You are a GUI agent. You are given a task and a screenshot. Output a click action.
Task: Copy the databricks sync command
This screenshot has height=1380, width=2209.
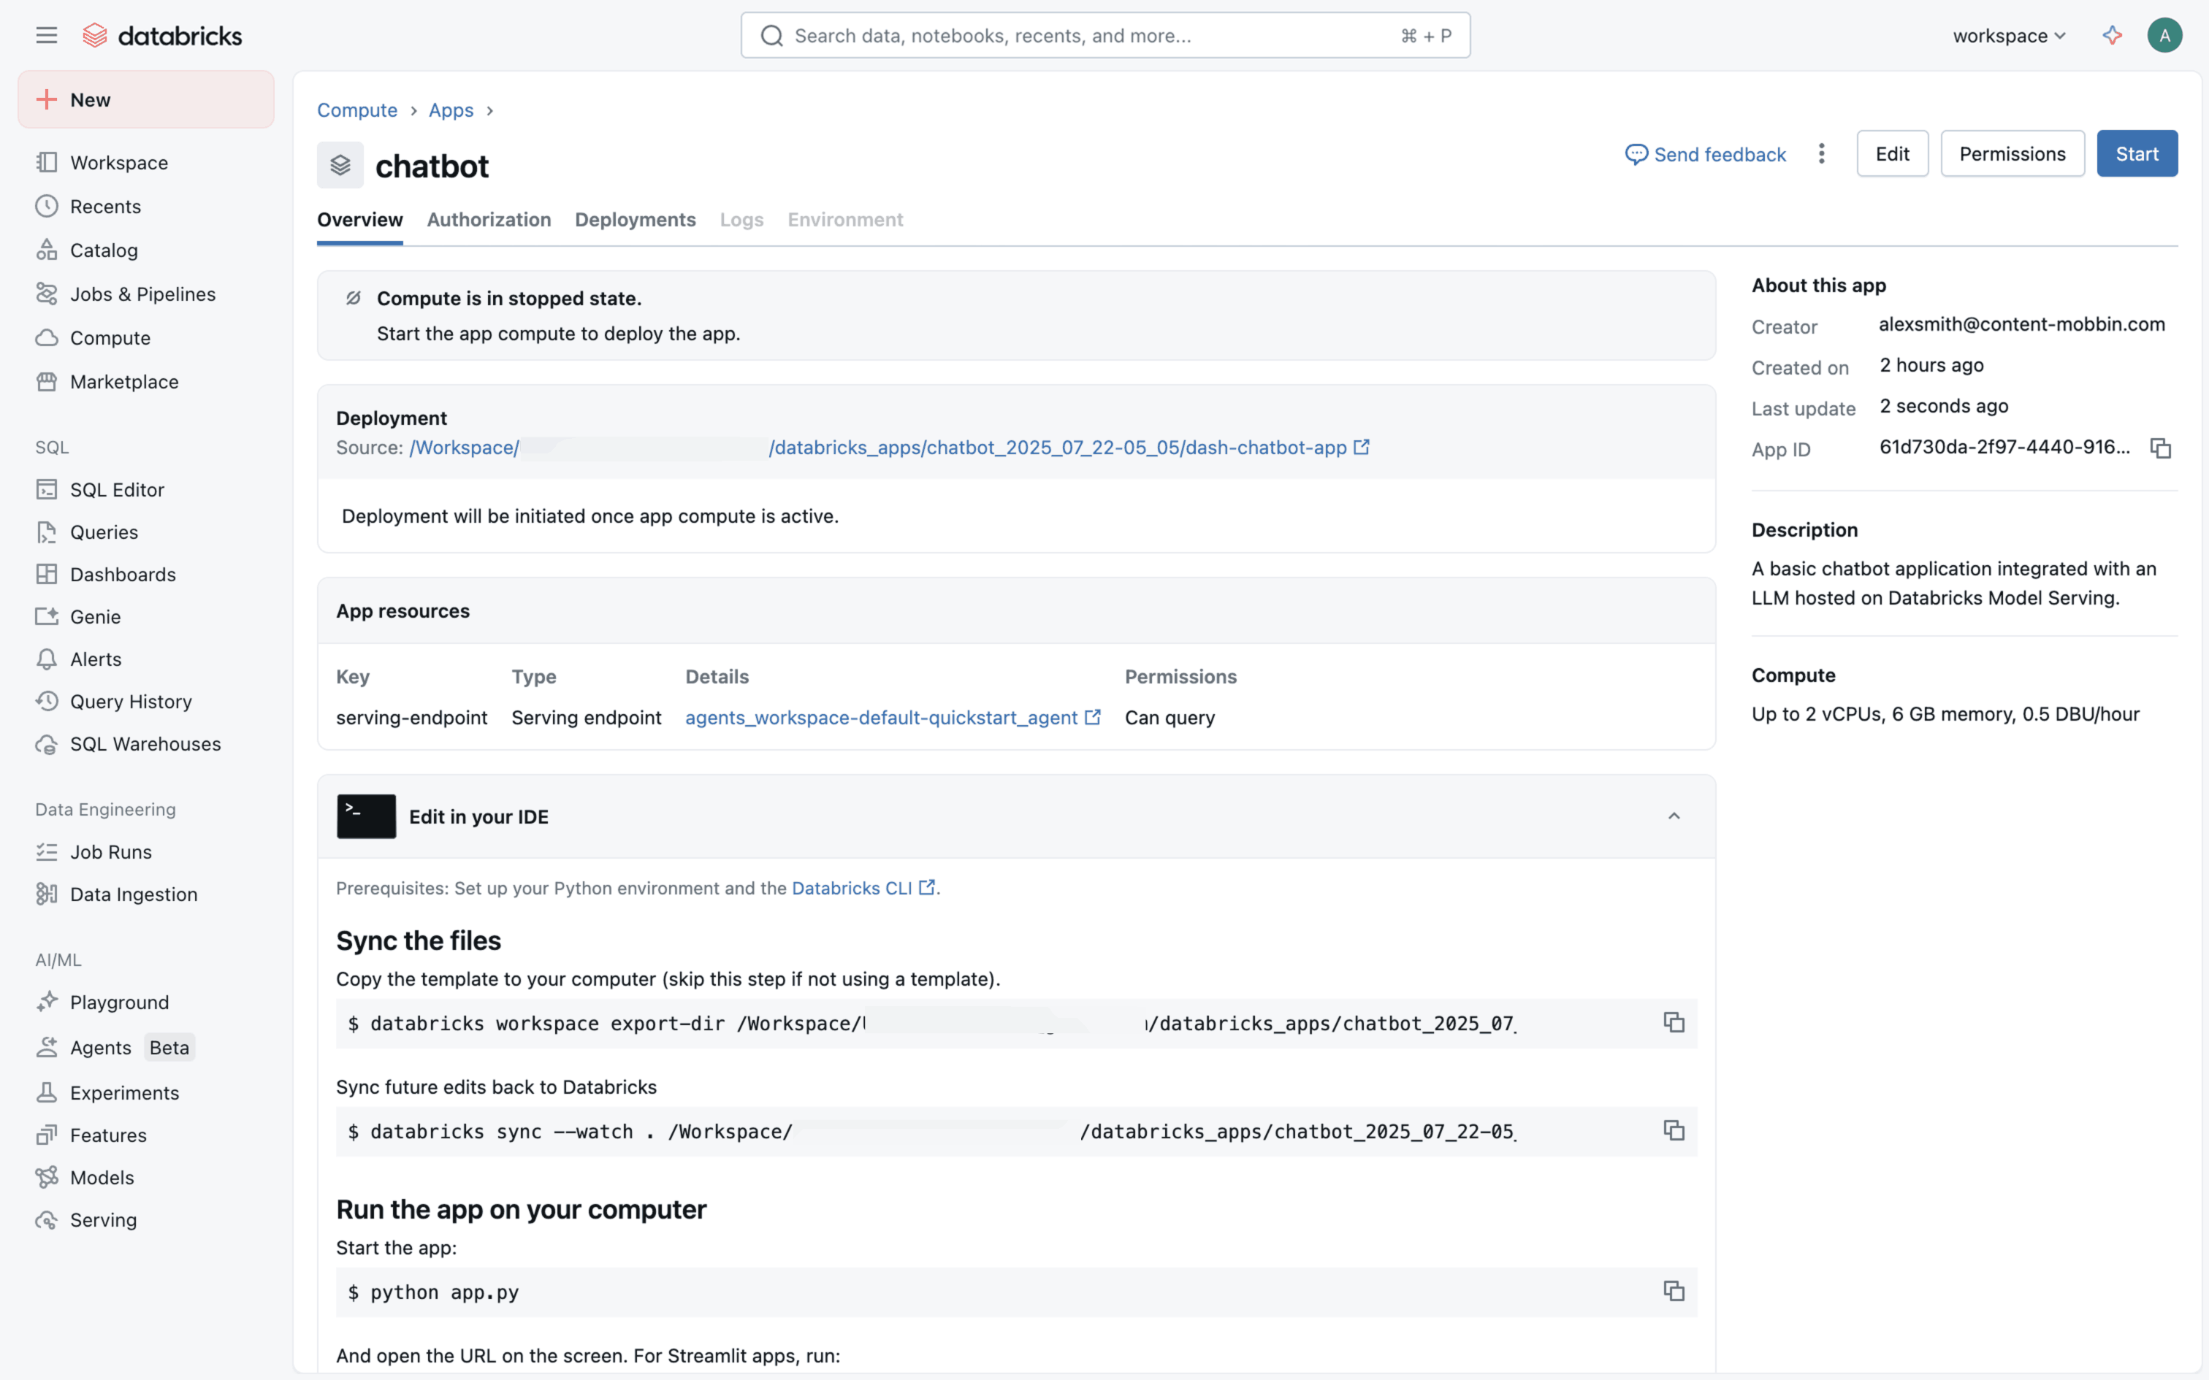click(x=1673, y=1130)
